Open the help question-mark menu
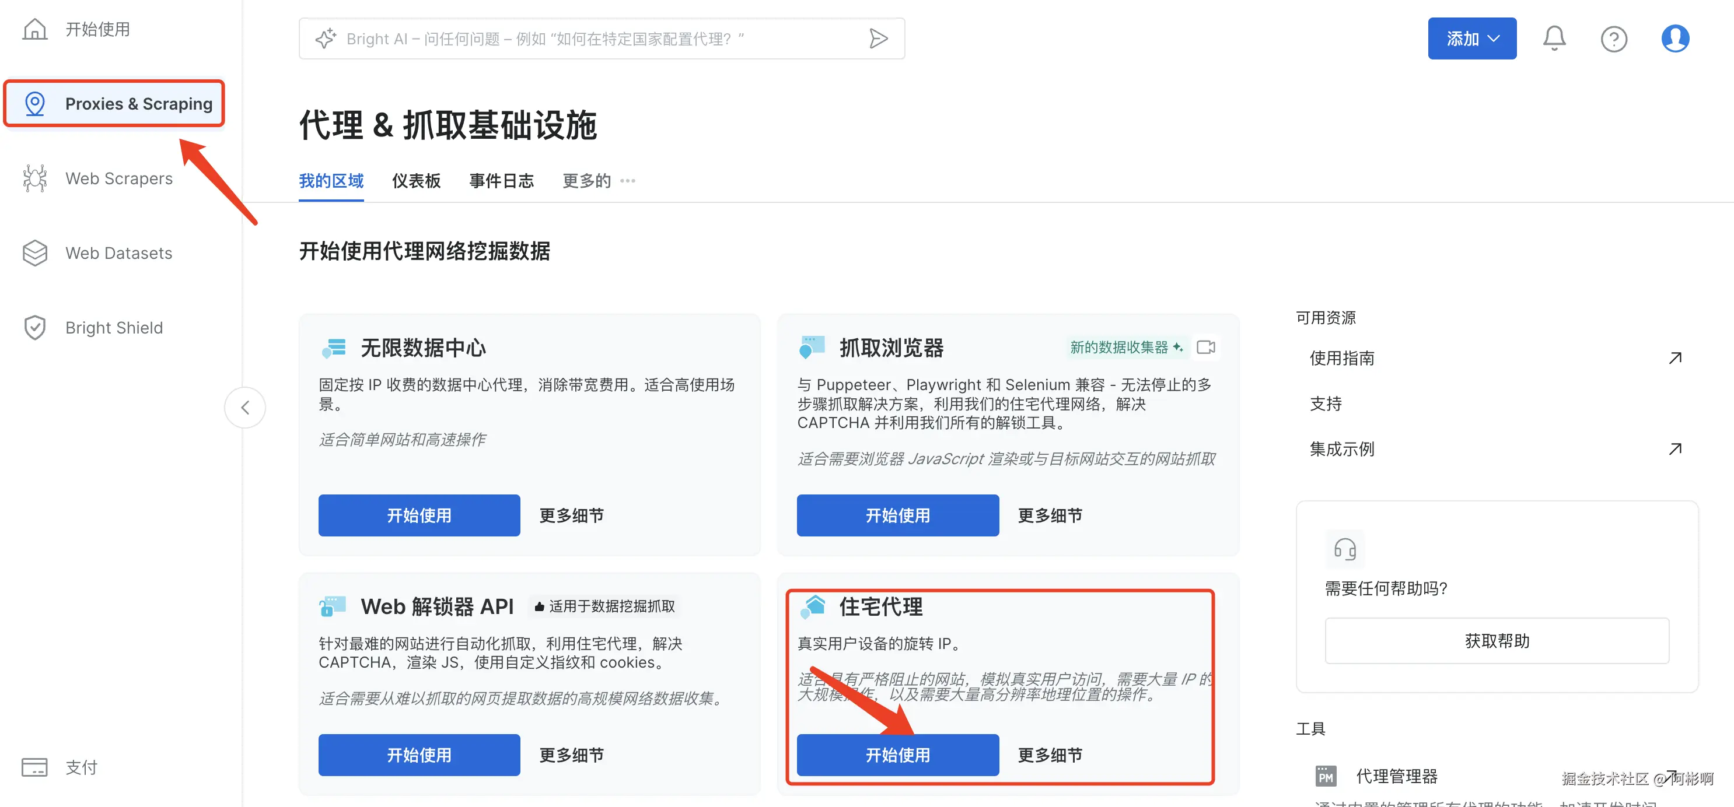The height and width of the screenshot is (807, 1734). [1614, 38]
